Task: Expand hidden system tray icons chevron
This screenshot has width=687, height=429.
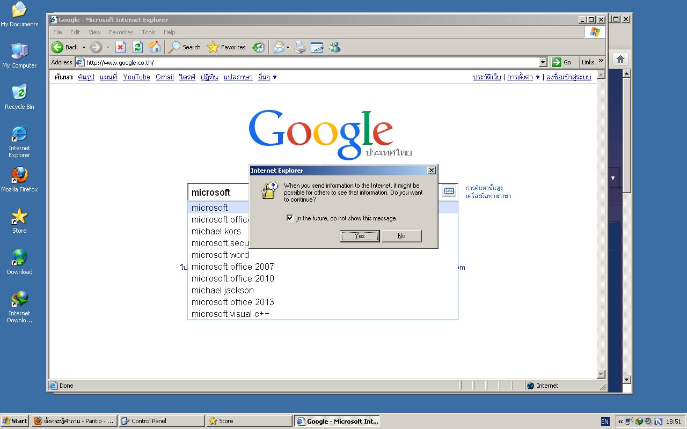Action: pos(620,421)
